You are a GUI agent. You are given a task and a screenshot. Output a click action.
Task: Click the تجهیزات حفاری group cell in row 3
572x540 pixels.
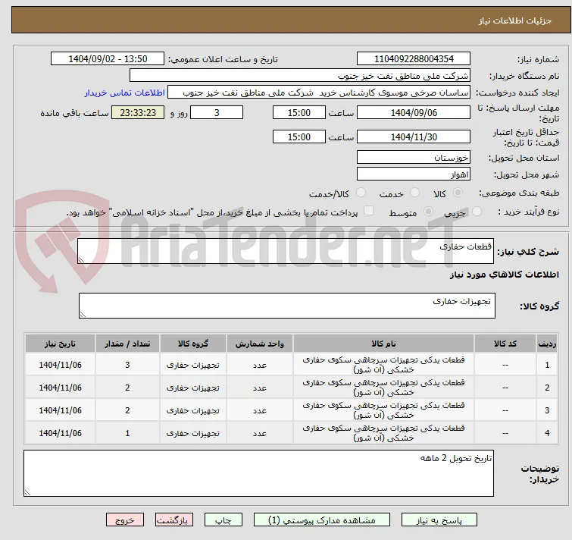point(193,410)
